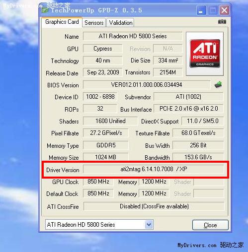This screenshot has width=248, height=252.
Task: Click the GPU field showing Cypress
Action: [x=102, y=49]
